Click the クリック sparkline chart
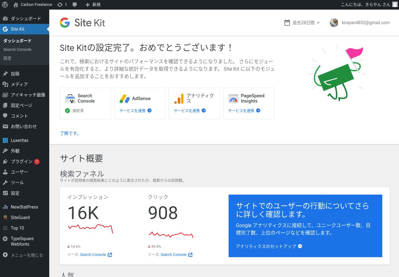 pyautogui.click(x=171, y=234)
